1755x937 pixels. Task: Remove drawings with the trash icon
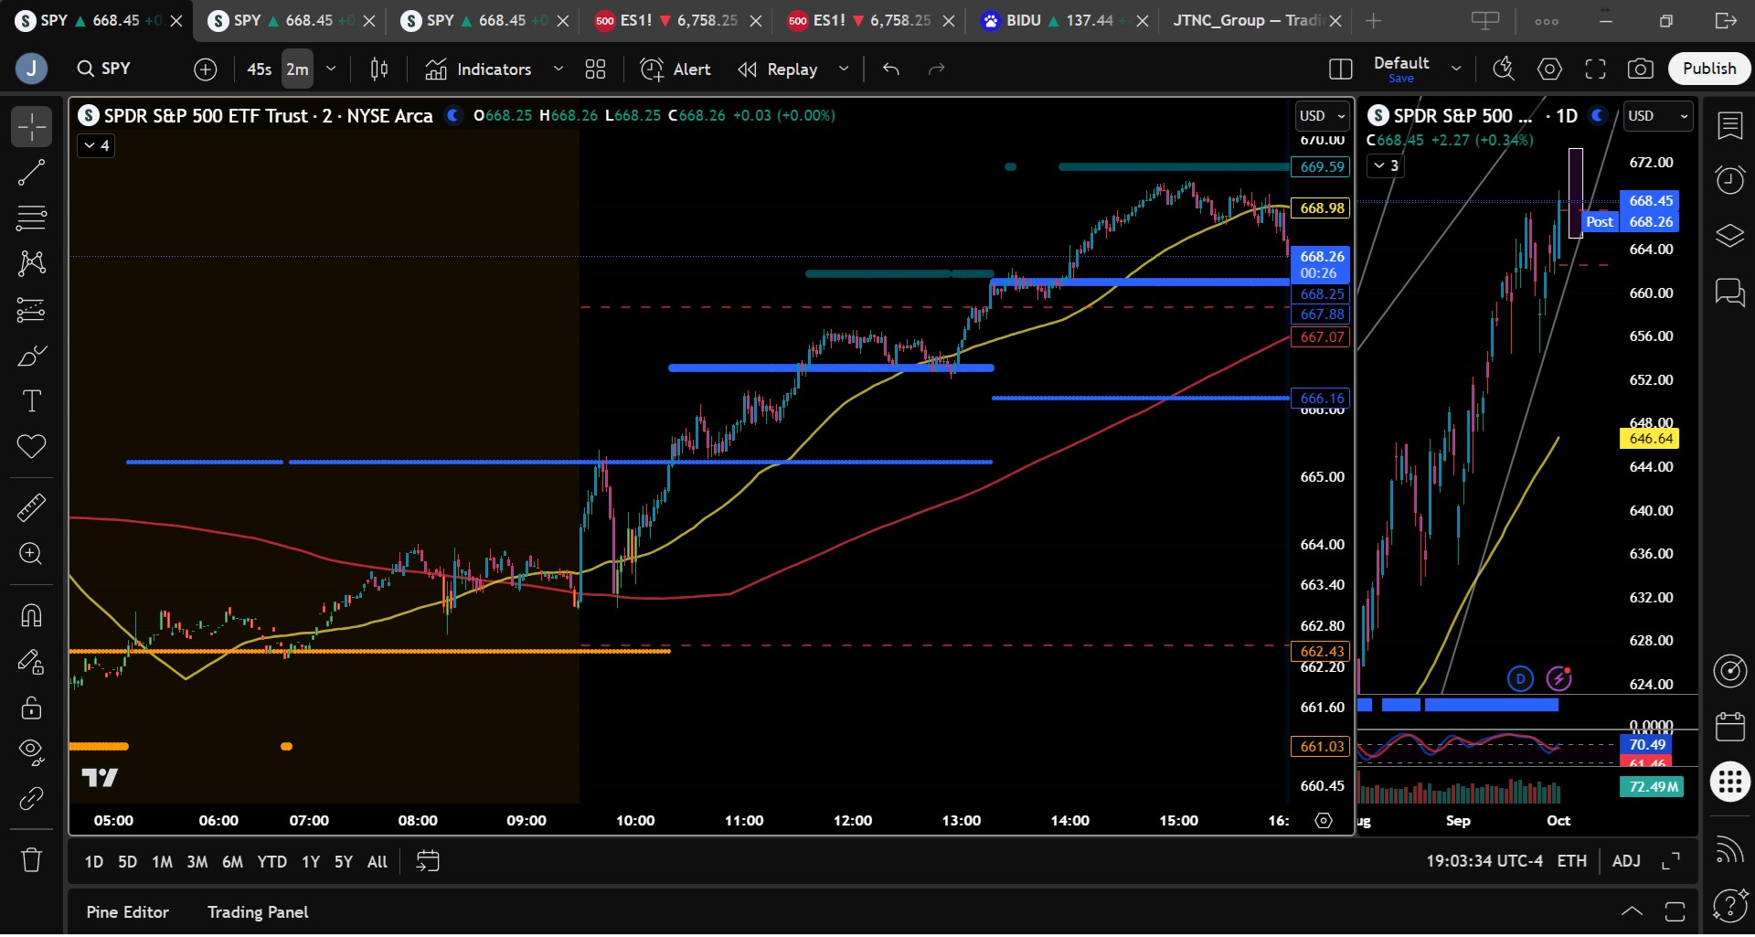coord(31,860)
